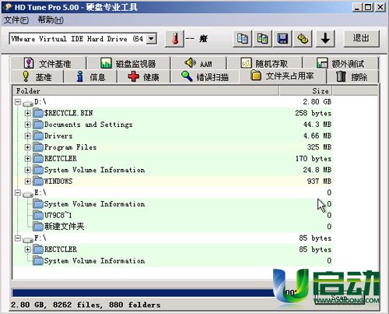Click the down arrow toolbar icon

[325, 39]
